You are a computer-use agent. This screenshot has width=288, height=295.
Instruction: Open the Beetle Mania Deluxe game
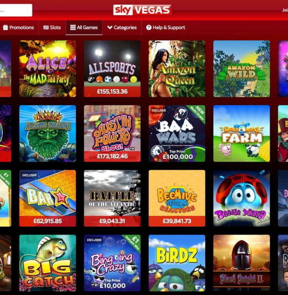pos(241,198)
